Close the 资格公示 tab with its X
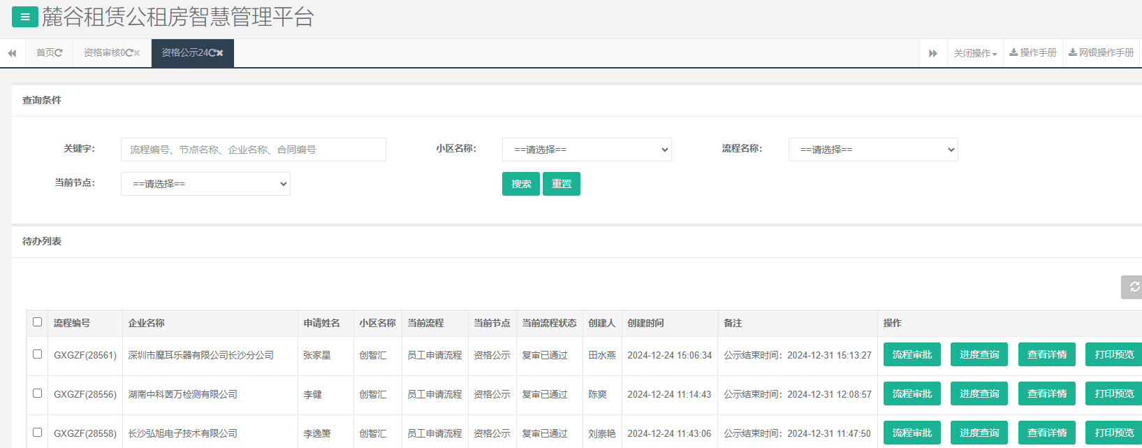 [220, 53]
